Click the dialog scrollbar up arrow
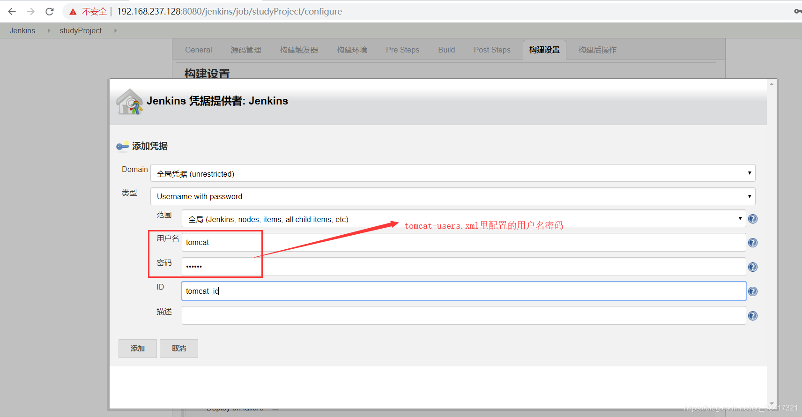 [772, 84]
